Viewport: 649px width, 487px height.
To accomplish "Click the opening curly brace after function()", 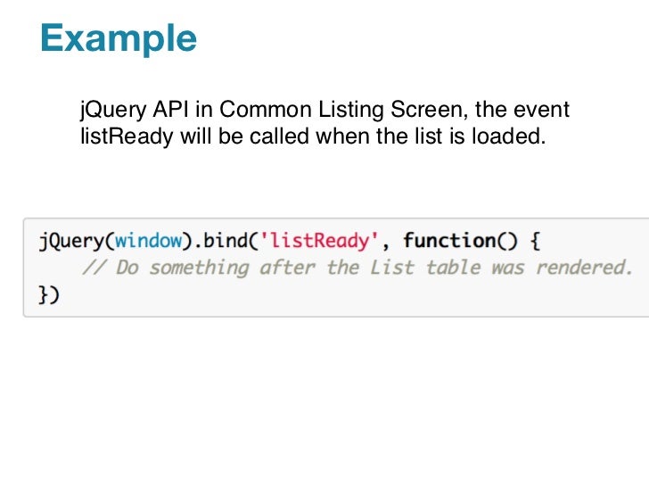I will tap(533, 240).
